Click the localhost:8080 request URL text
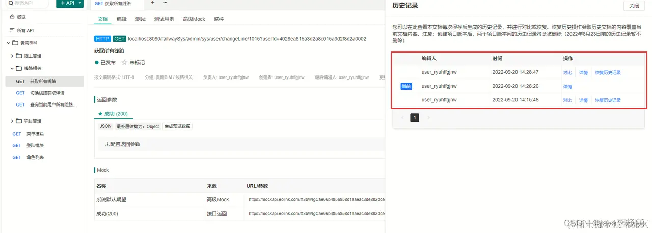Image resolution: width=652 pixels, height=233 pixels. click(247, 39)
